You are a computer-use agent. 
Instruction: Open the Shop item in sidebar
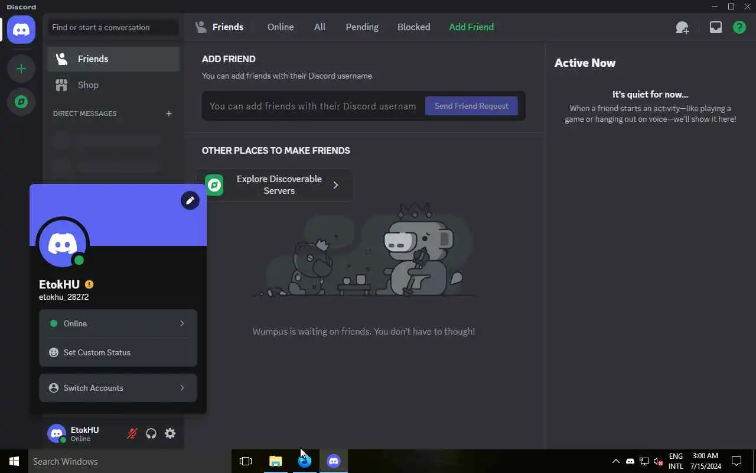tap(113, 85)
